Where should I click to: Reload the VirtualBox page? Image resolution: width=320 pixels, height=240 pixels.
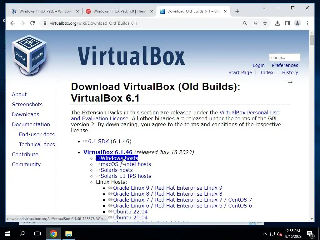pos(32,23)
